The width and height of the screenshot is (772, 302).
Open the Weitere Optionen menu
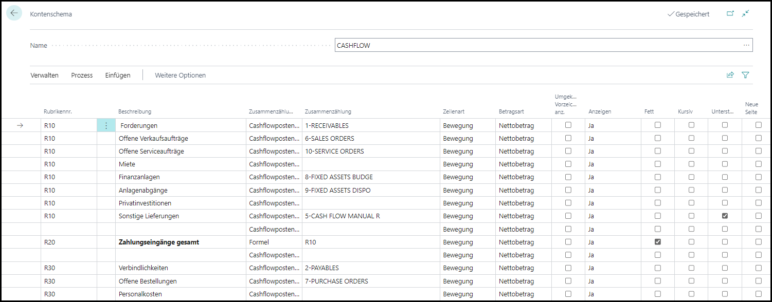(179, 75)
